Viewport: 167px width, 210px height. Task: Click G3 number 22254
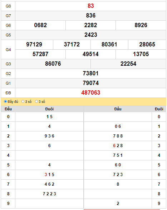point(128,64)
